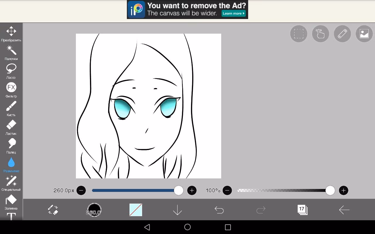Select the Transform (Преобразить) tool
This screenshot has width=375, height=234.
pos(11,34)
